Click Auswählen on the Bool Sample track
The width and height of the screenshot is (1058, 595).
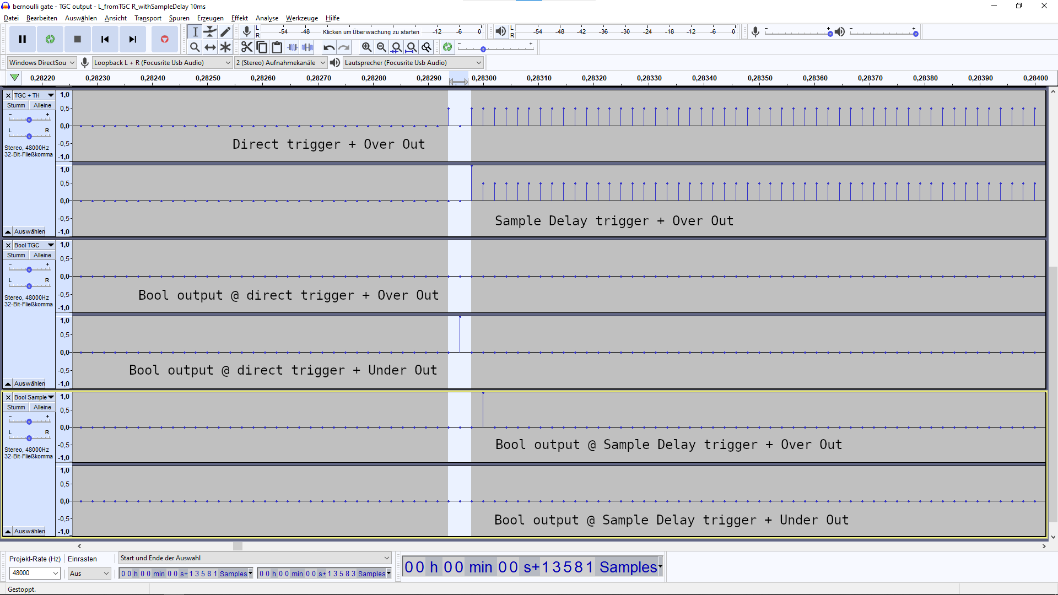[29, 531]
